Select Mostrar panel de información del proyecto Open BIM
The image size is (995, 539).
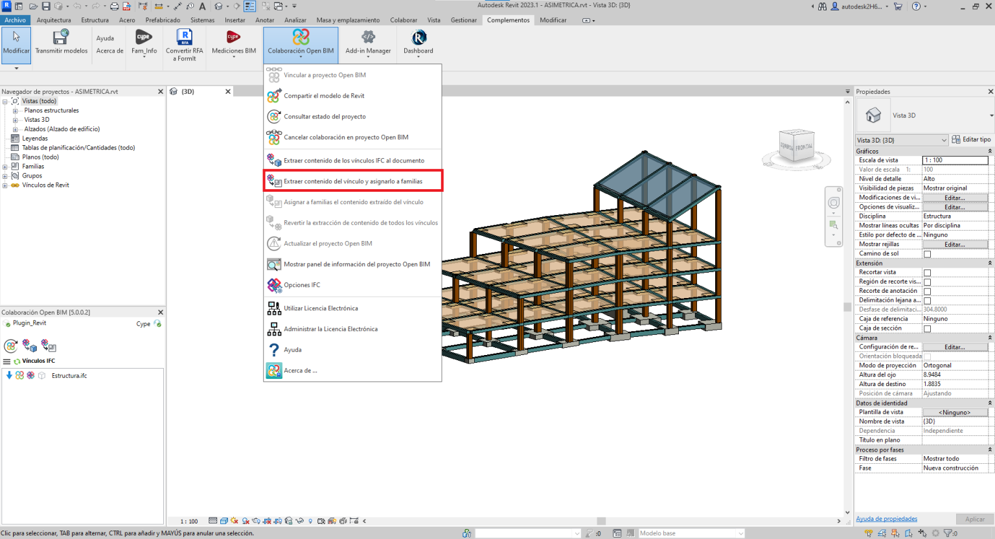352,264
